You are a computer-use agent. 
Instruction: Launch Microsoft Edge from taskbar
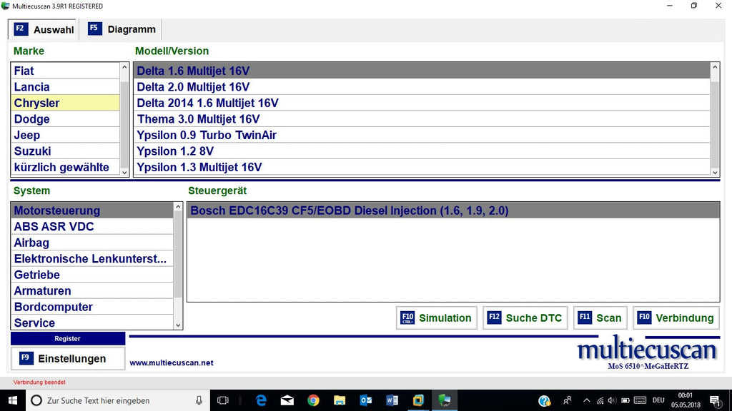(x=261, y=400)
